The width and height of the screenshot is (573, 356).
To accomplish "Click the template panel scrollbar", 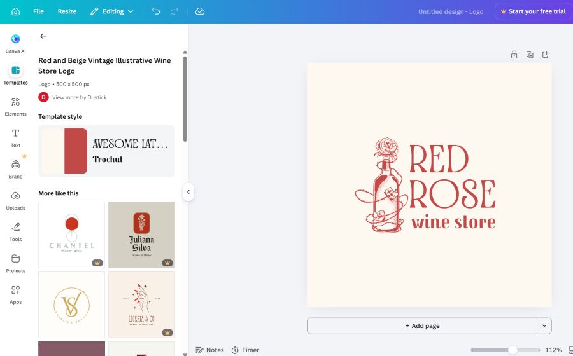I will click(185, 99).
